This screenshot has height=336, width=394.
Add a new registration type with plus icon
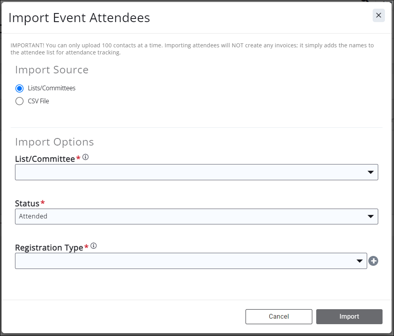pyautogui.click(x=373, y=261)
